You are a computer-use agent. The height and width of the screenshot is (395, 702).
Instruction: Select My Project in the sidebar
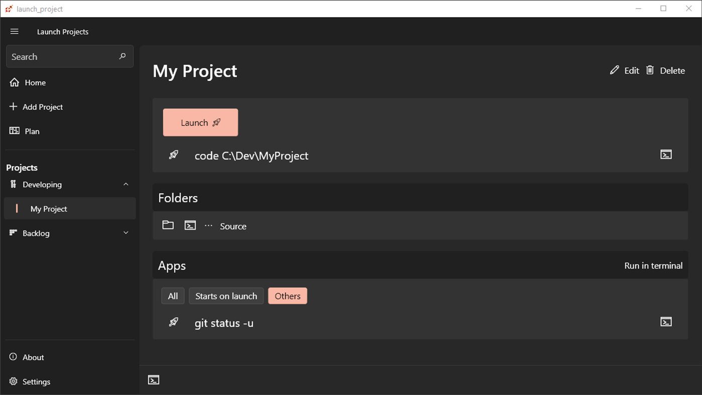(49, 209)
